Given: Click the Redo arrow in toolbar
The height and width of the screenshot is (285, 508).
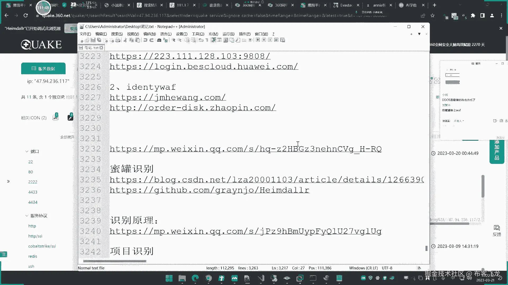Looking at the screenshot, I should coord(152,40).
